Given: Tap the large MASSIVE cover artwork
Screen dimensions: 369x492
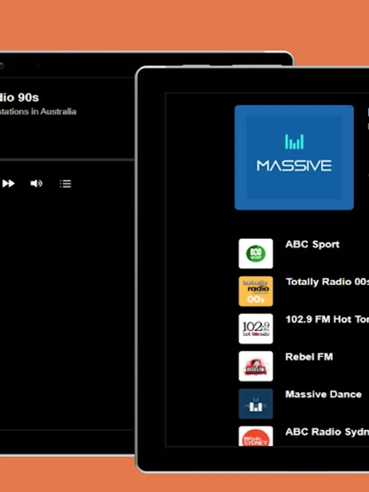Looking at the screenshot, I should 294,157.
